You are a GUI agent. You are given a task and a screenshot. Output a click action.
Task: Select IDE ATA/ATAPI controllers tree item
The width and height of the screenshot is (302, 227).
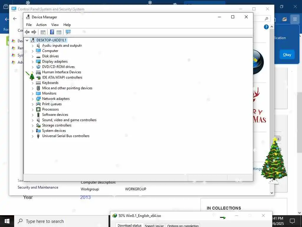(62, 77)
